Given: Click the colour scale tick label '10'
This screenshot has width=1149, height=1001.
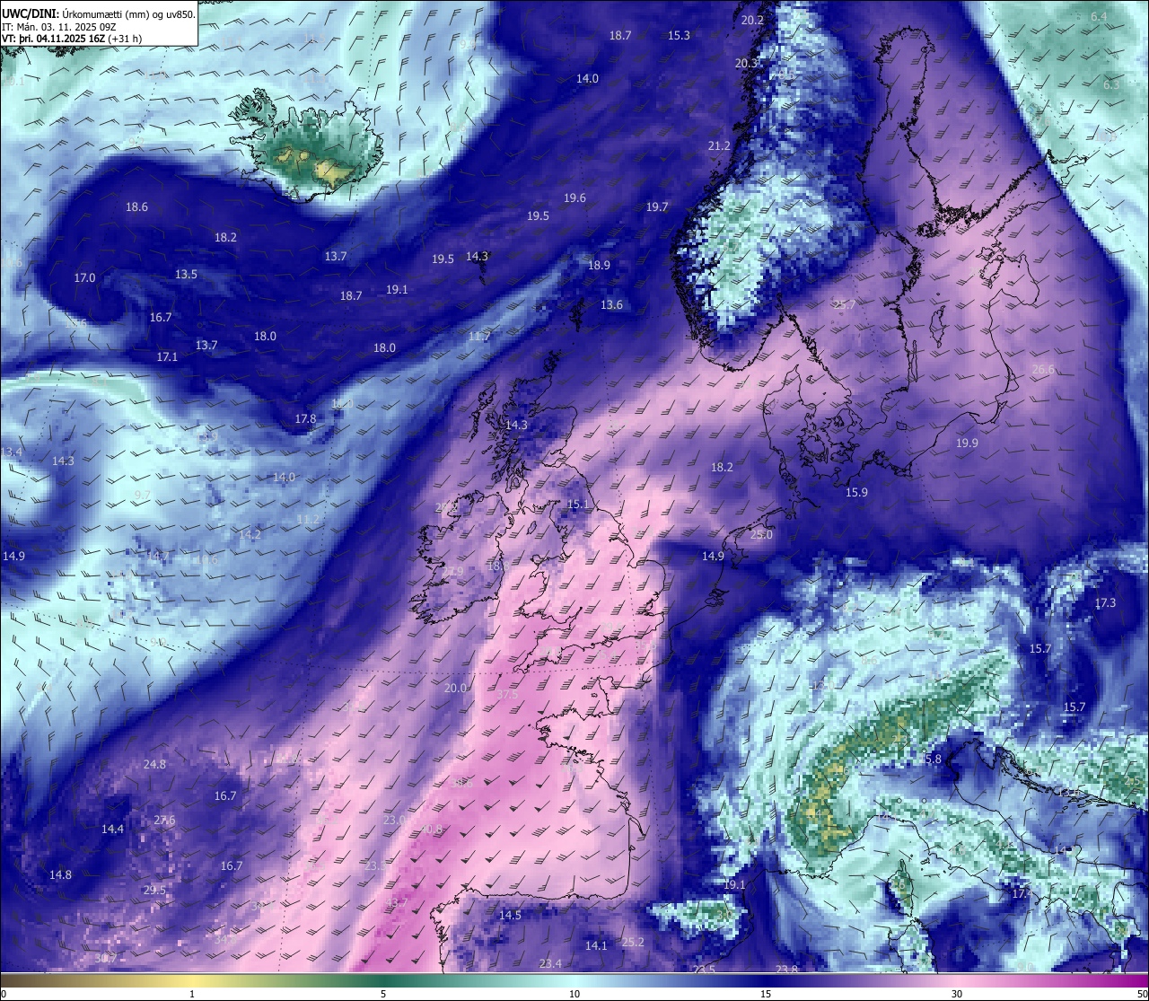Looking at the screenshot, I should click(x=574, y=994).
